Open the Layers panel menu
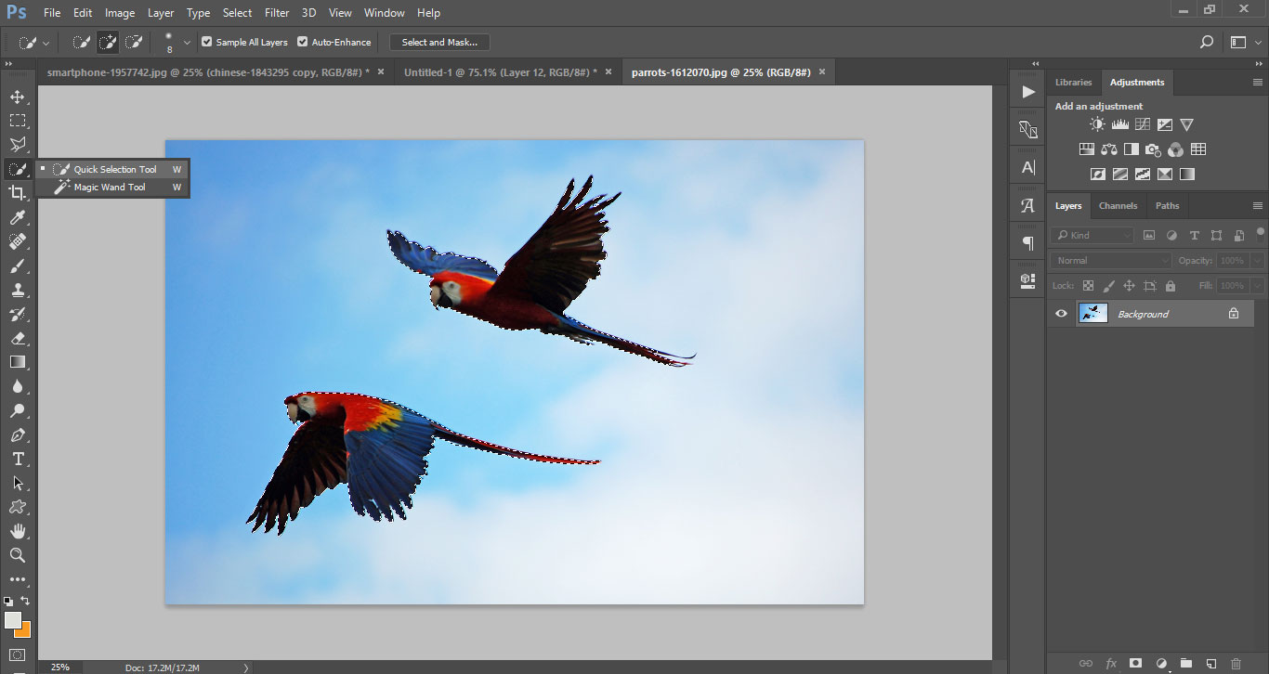Screen dimensions: 1269x674 (x=1258, y=205)
